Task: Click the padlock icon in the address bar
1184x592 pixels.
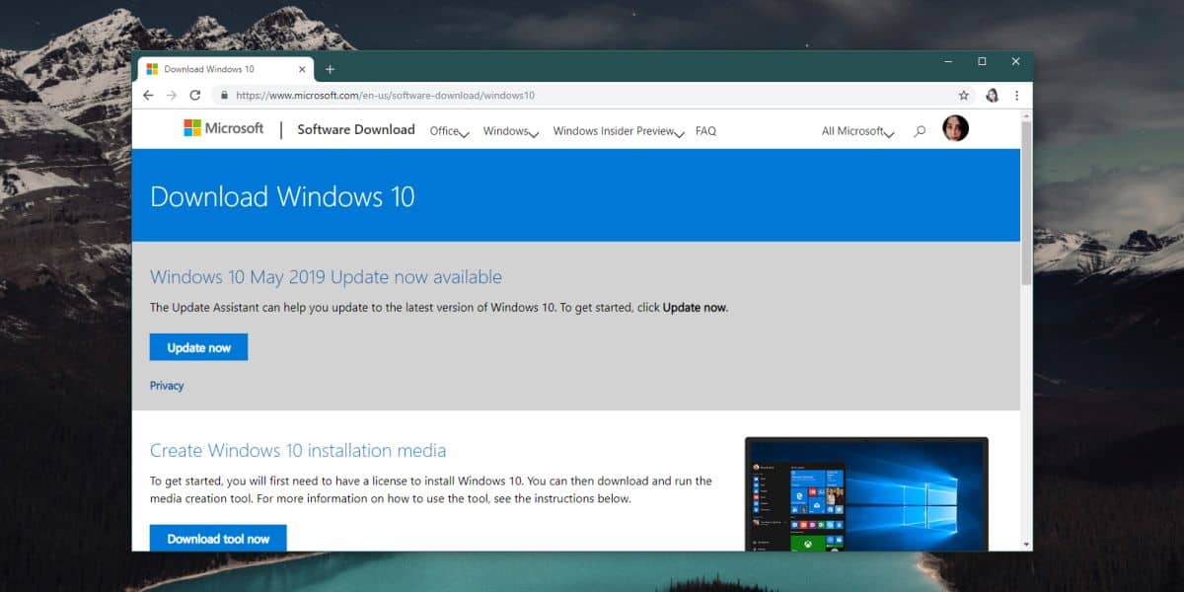Action: pos(226,95)
